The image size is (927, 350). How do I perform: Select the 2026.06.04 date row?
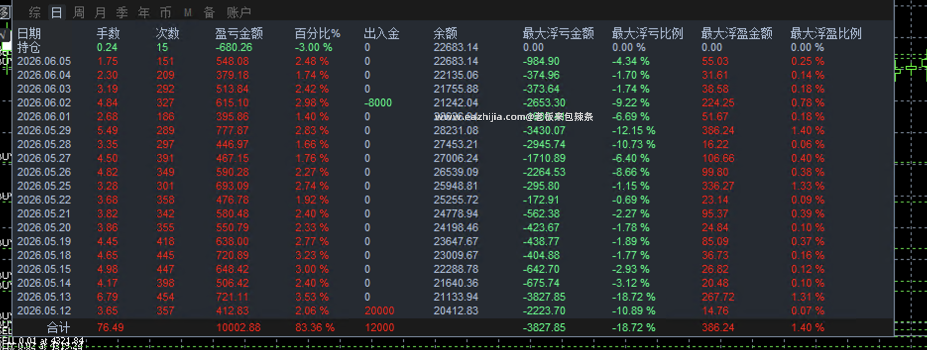(x=44, y=75)
